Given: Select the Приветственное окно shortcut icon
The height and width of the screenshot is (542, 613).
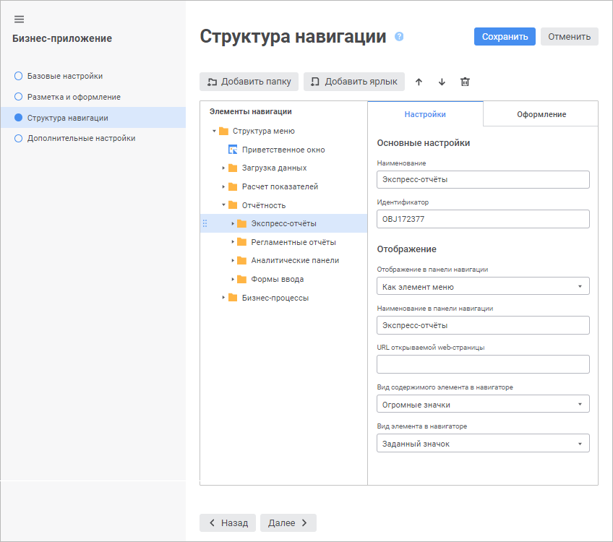Looking at the screenshot, I should click(x=233, y=150).
